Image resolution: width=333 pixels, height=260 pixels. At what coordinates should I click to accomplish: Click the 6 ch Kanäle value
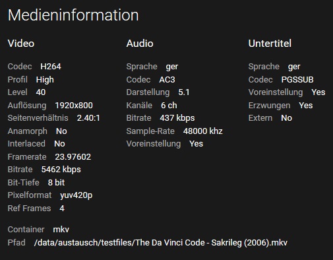click(x=169, y=106)
